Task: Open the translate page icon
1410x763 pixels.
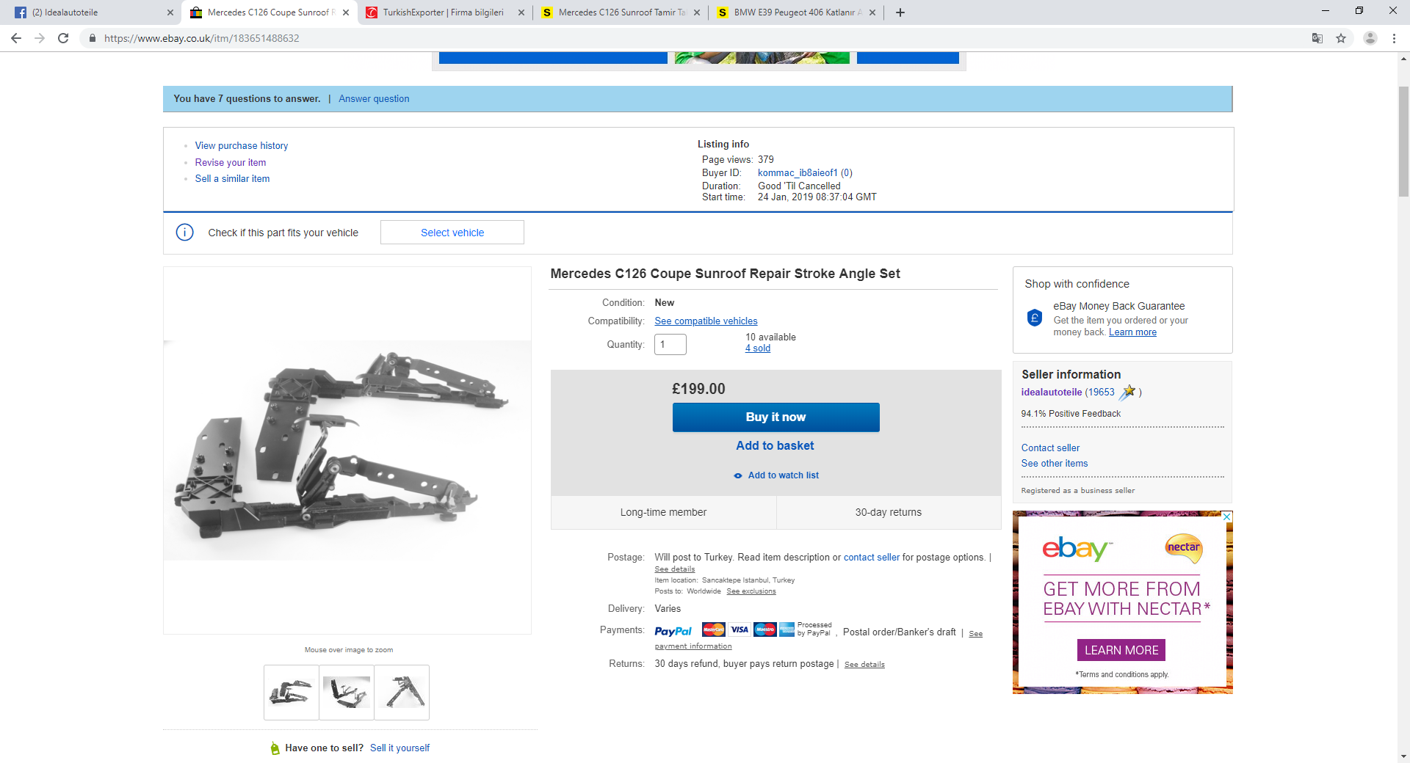Action: tap(1317, 38)
